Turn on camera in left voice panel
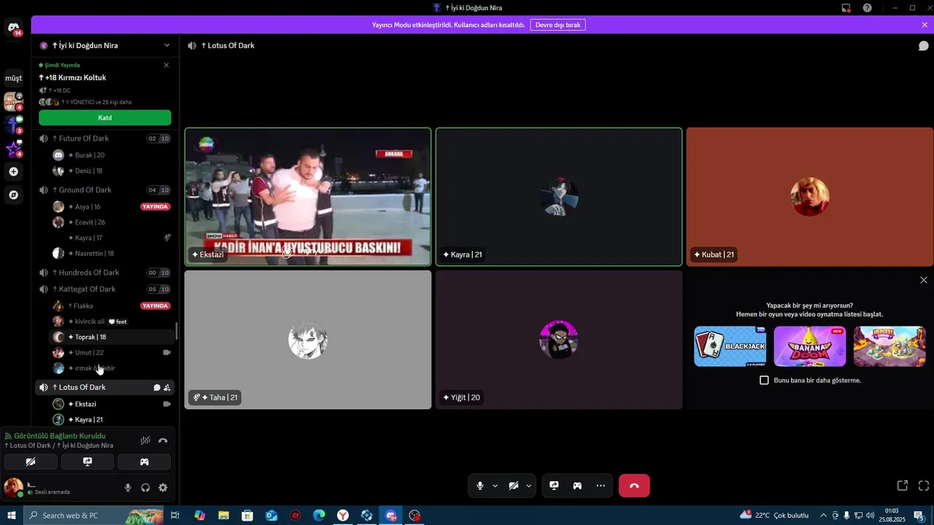934x525 pixels. tap(31, 462)
